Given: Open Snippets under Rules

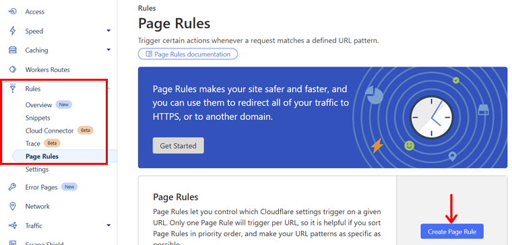Looking at the screenshot, I should [x=38, y=118].
